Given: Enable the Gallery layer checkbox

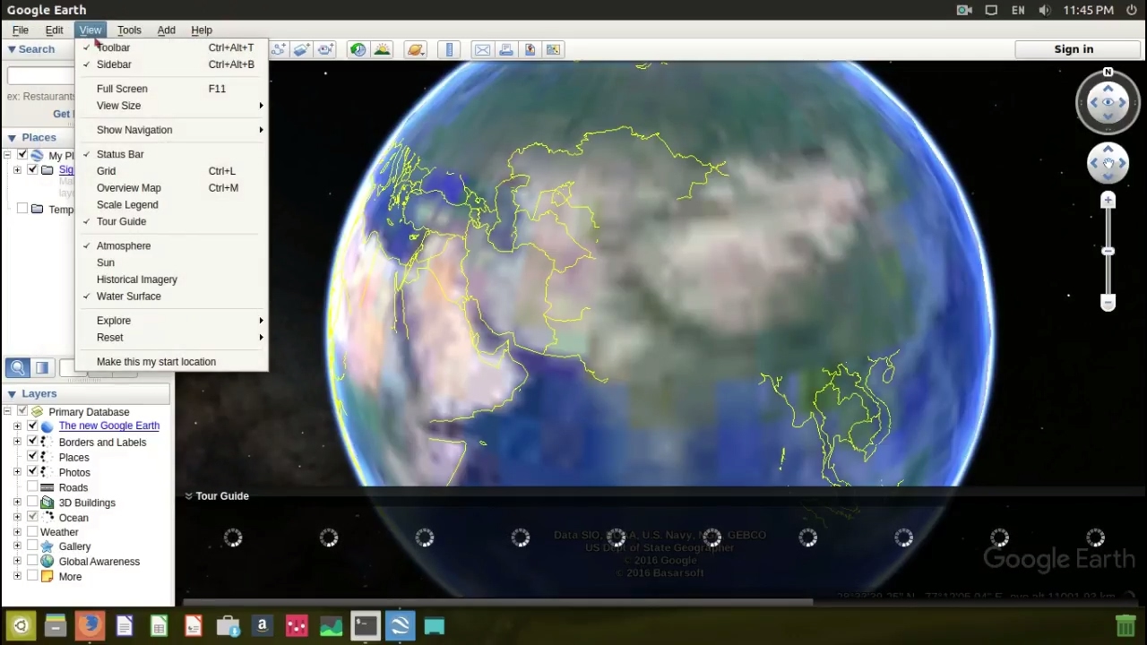Looking at the screenshot, I should 32,546.
